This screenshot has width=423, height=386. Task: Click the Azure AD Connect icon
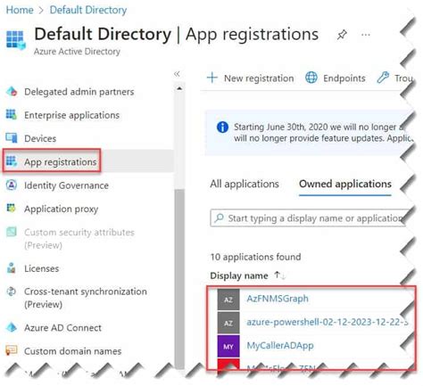pyautogui.click(x=12, y=327)
